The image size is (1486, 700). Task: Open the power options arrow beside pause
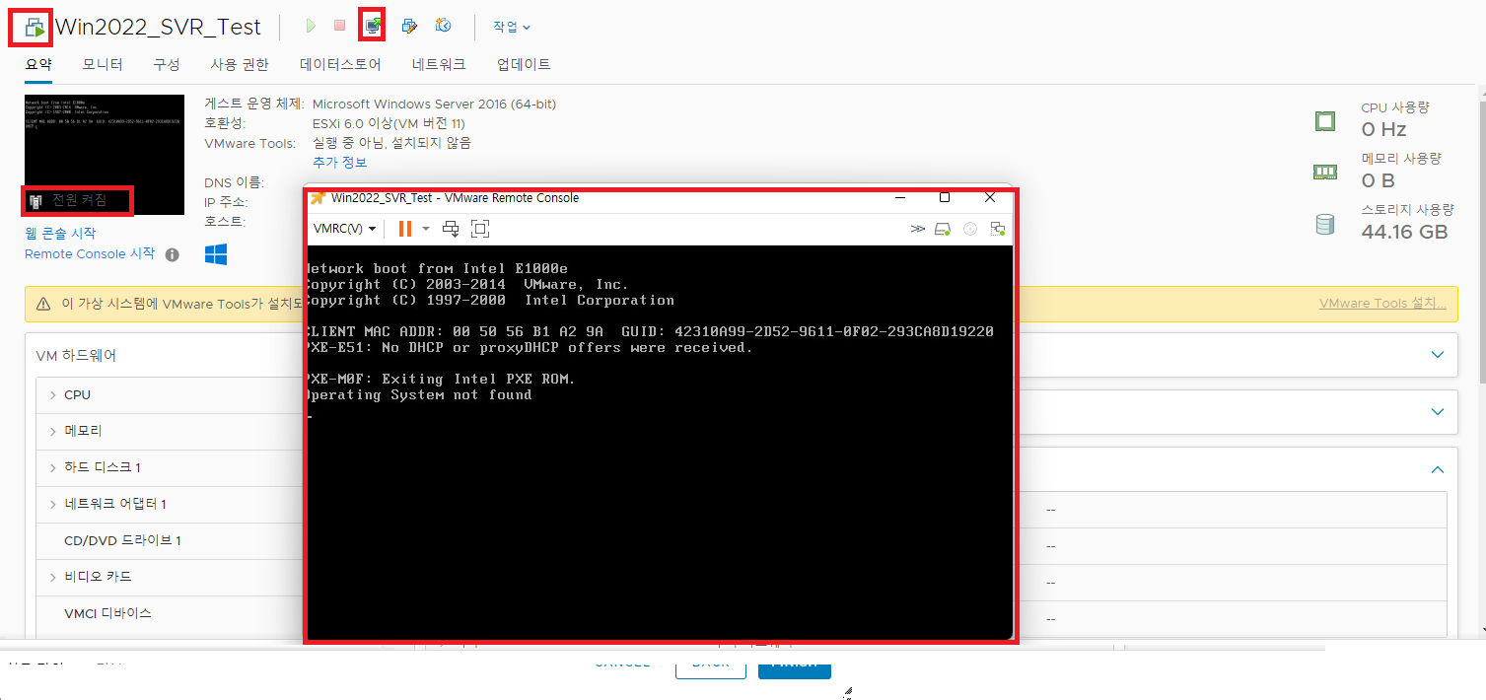tap(426, 229)
